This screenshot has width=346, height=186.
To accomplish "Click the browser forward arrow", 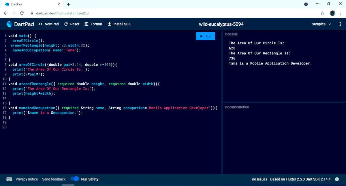I will click(x=14, y=13).
